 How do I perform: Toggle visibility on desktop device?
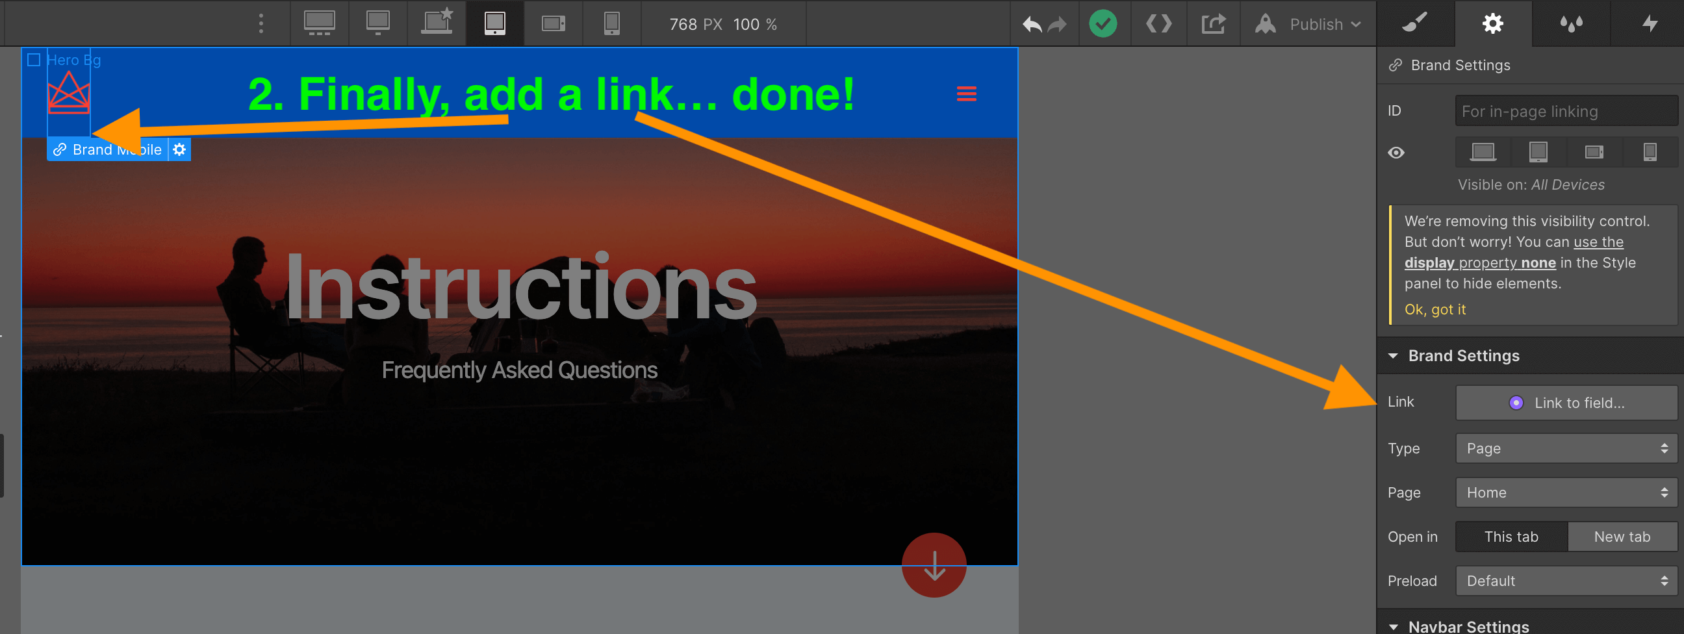(x=1483, y=152)
